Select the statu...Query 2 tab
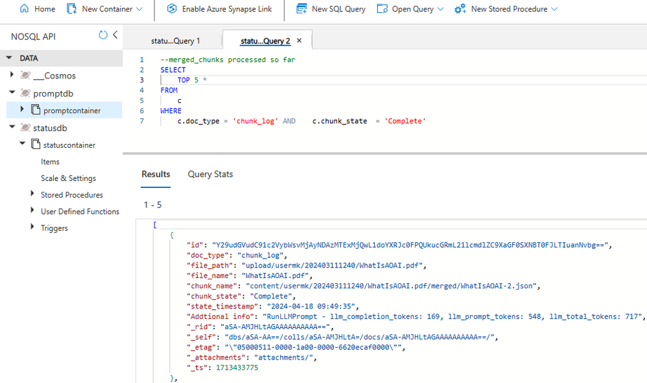The width and height of the screenshot is (647, 383). (265, 41)
